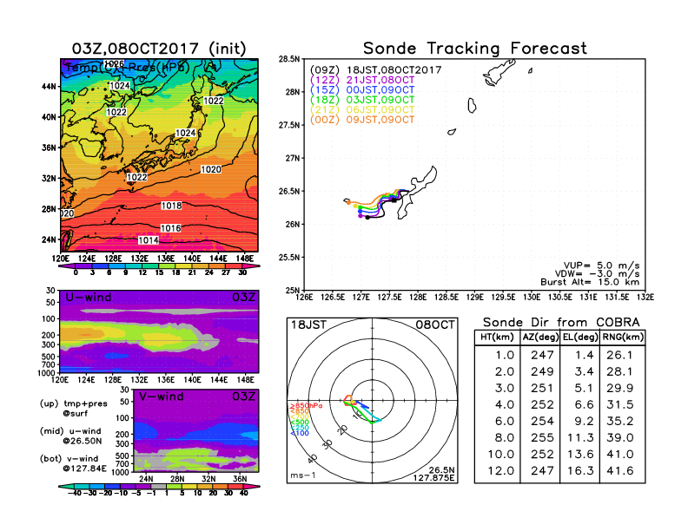Click the "V-wind" panel label
This screenshot has height=531, width=688.
coord(162,397)
